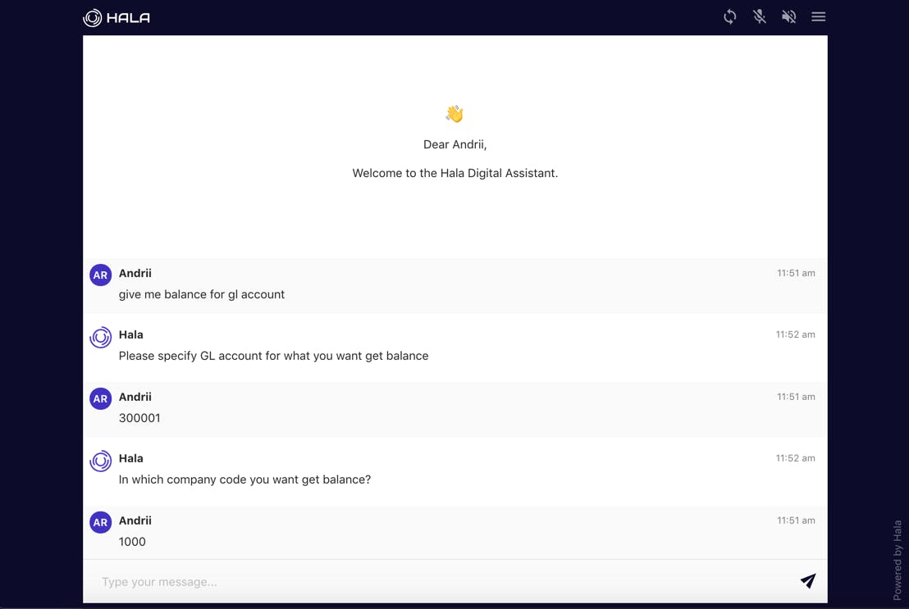Click AR avatar beside the '1000' message
The height and width of the screenshot is (609, 909).
100,522
